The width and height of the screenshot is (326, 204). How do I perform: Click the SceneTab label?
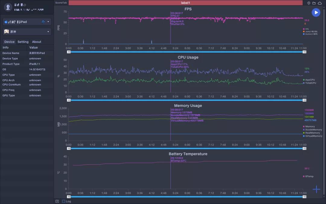coord(61,3)
